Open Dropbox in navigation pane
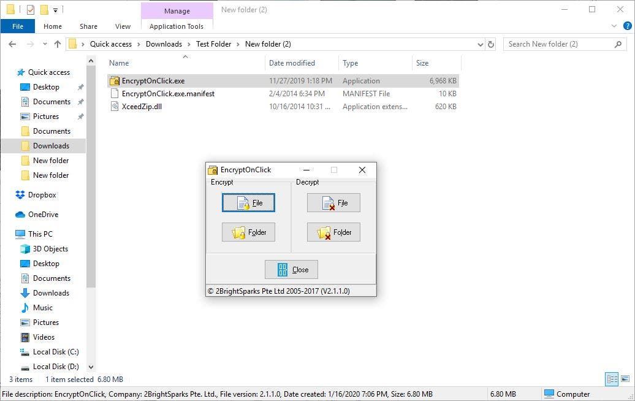Screen dimensions: 635x401 (x=42, y=195)
